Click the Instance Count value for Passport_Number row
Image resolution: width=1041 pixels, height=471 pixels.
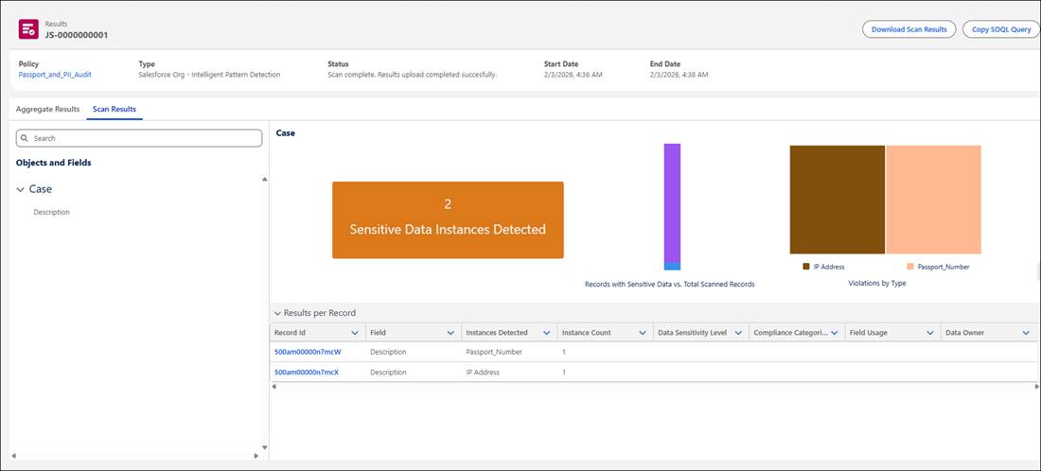(x=564, y=352)
